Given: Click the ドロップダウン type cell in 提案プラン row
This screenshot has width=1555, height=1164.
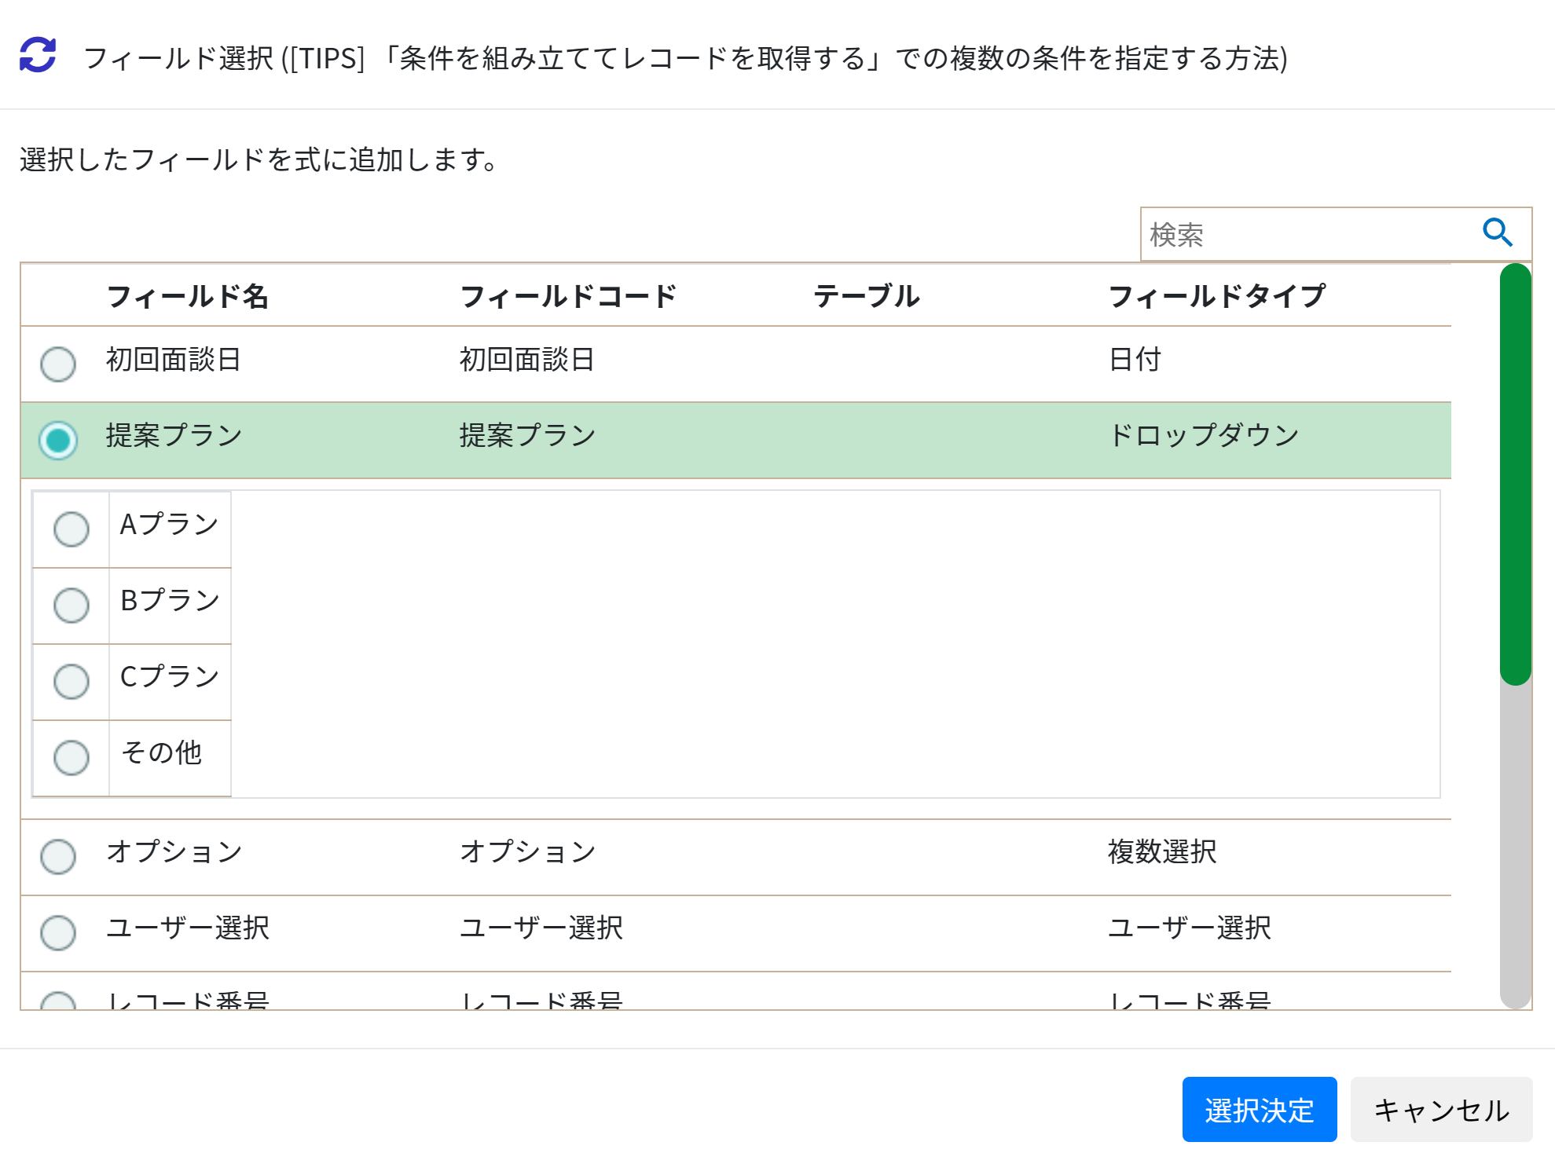Looking at the screenshot, I should point(1204,435).
